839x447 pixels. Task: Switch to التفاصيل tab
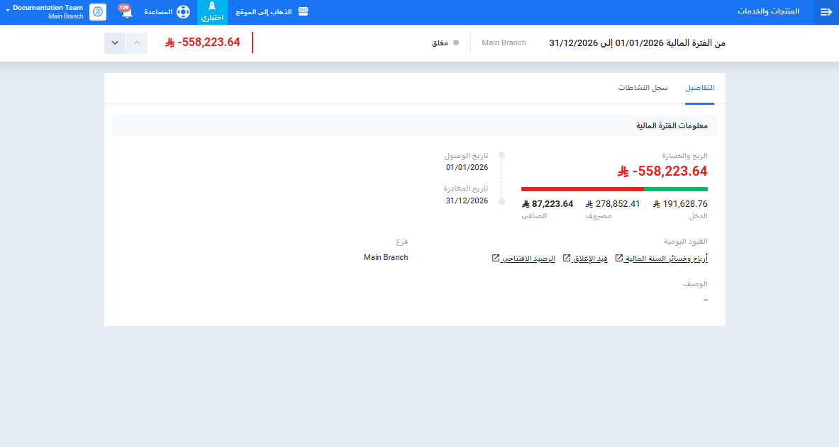pyautogui.click(x=699, y=88)
